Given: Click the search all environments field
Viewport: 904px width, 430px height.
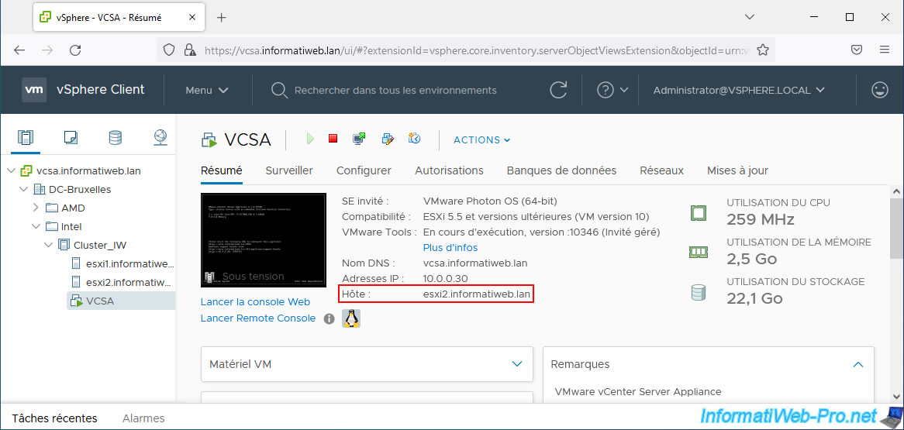Looking at the screenshot, I should 395,91.
